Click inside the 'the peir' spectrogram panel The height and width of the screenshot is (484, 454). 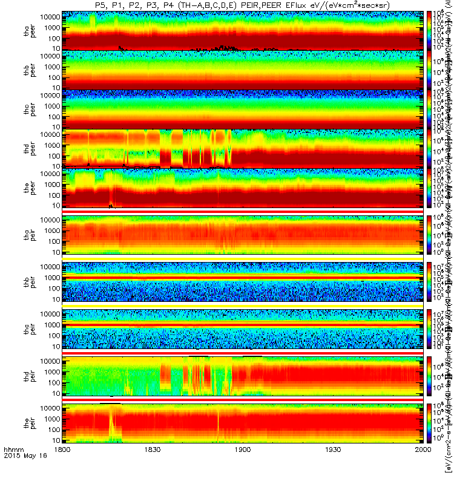coord(243,423)
